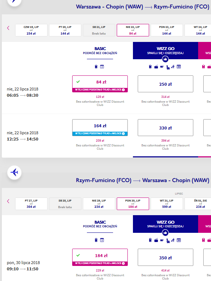
Task: Choose 350 zł WIZZ GO fare for 09:10 flight
Action: click(165, 257)
